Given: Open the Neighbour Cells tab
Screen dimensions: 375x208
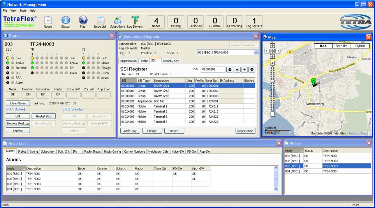Looking at the screenshot, I should tap(158, 152).
